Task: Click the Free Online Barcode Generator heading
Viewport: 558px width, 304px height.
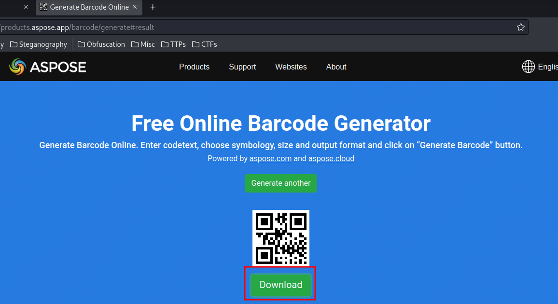Action: (281, 124)
